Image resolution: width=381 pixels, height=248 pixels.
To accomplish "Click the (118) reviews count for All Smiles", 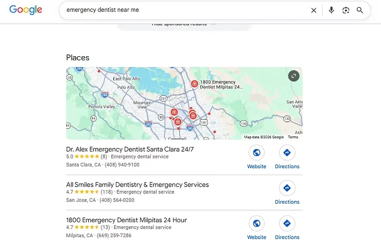I will pos(107,192).
